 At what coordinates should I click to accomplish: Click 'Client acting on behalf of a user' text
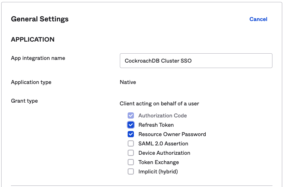[159, 103]
